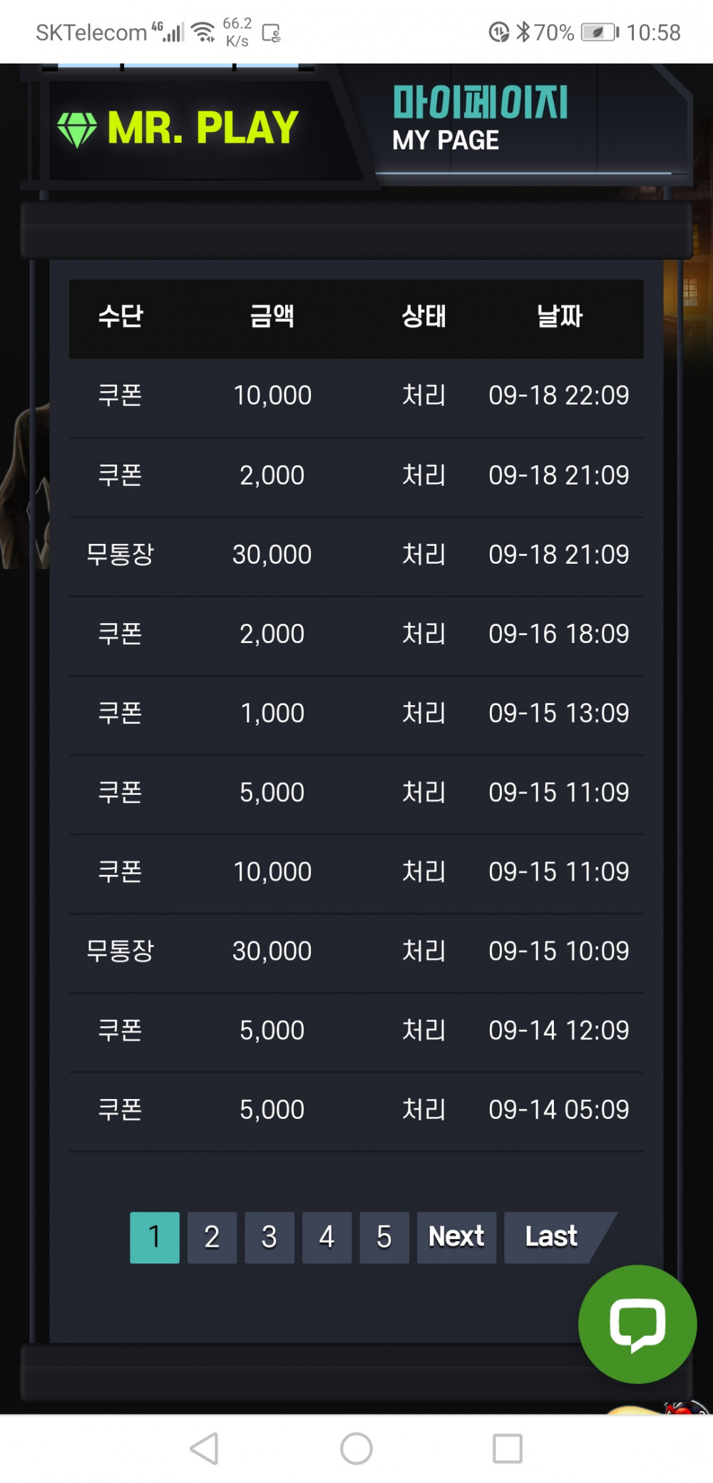
Task: Open the green live chat bubble
Action: pos(637,1324)
